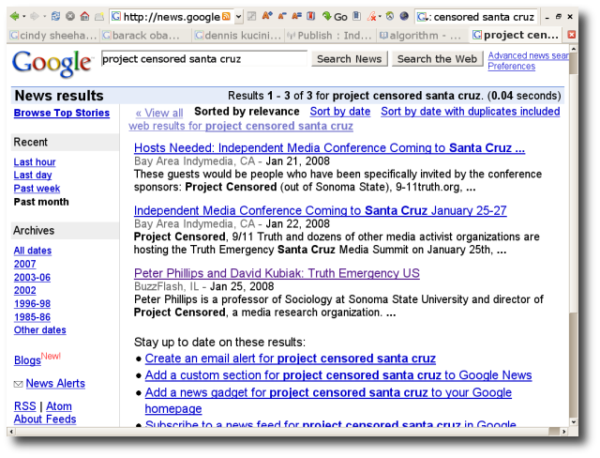Image resolution: width=600 pixels, height=458 pixels.
Task: Filter results to Past week
Action: 37,189
